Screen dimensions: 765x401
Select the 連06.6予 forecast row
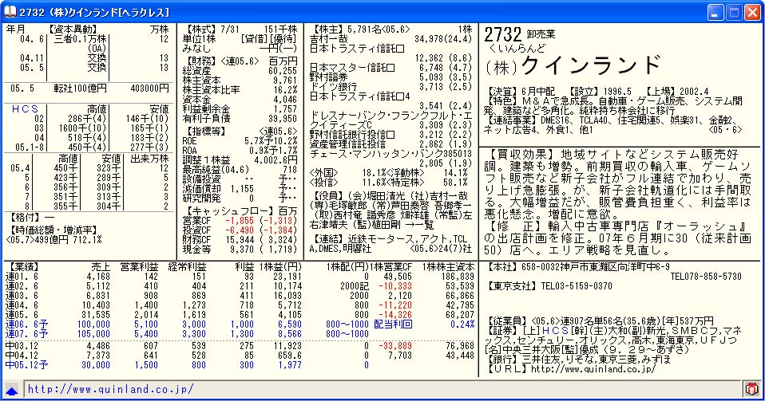click(23, 325)
